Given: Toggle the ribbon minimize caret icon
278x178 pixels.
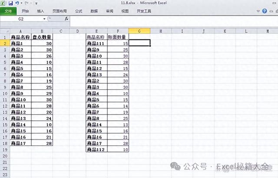Looking at the screenshot, I should pos(258,11).
